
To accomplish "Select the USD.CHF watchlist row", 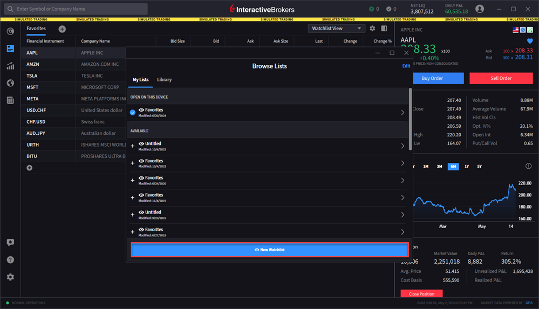I will pos(73,111).
